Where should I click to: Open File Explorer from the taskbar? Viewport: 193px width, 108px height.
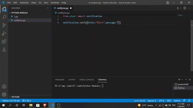[x=31, y=105]
